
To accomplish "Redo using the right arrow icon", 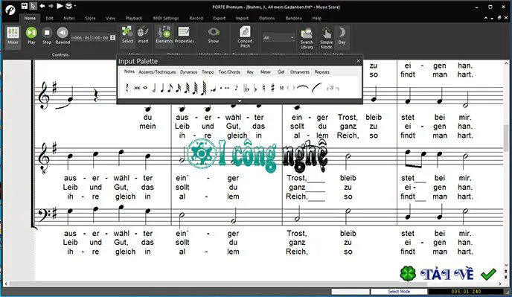I will pyautogui.click(x=51, y=6).
